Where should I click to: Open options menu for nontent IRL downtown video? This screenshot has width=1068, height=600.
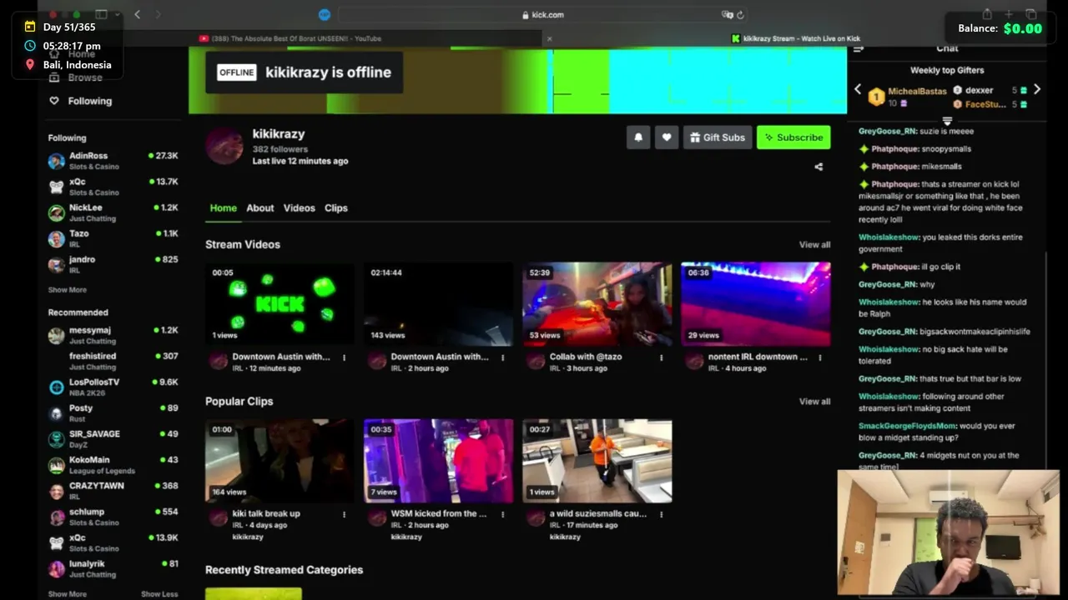click(819, 357)
